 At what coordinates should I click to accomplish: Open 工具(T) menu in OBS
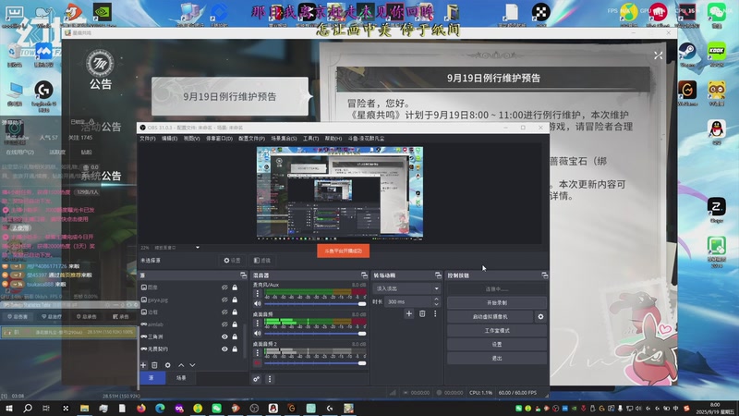point(310,139)
